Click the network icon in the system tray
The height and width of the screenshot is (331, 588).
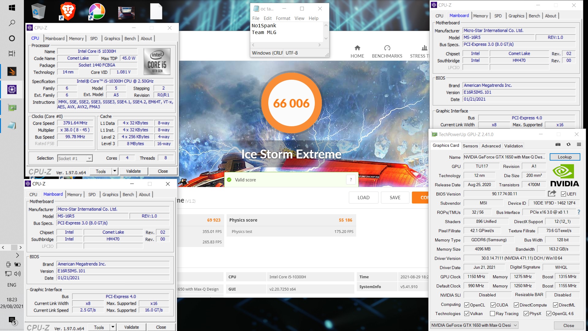(x=8, y=274)
